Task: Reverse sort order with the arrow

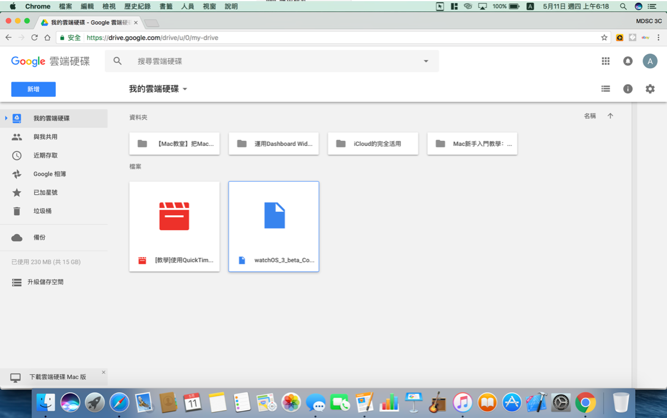Action: [610, 116]
